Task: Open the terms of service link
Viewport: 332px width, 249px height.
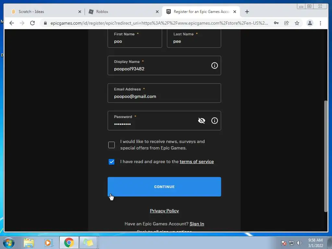Action: pyautogui.click(x=197, y=161)
